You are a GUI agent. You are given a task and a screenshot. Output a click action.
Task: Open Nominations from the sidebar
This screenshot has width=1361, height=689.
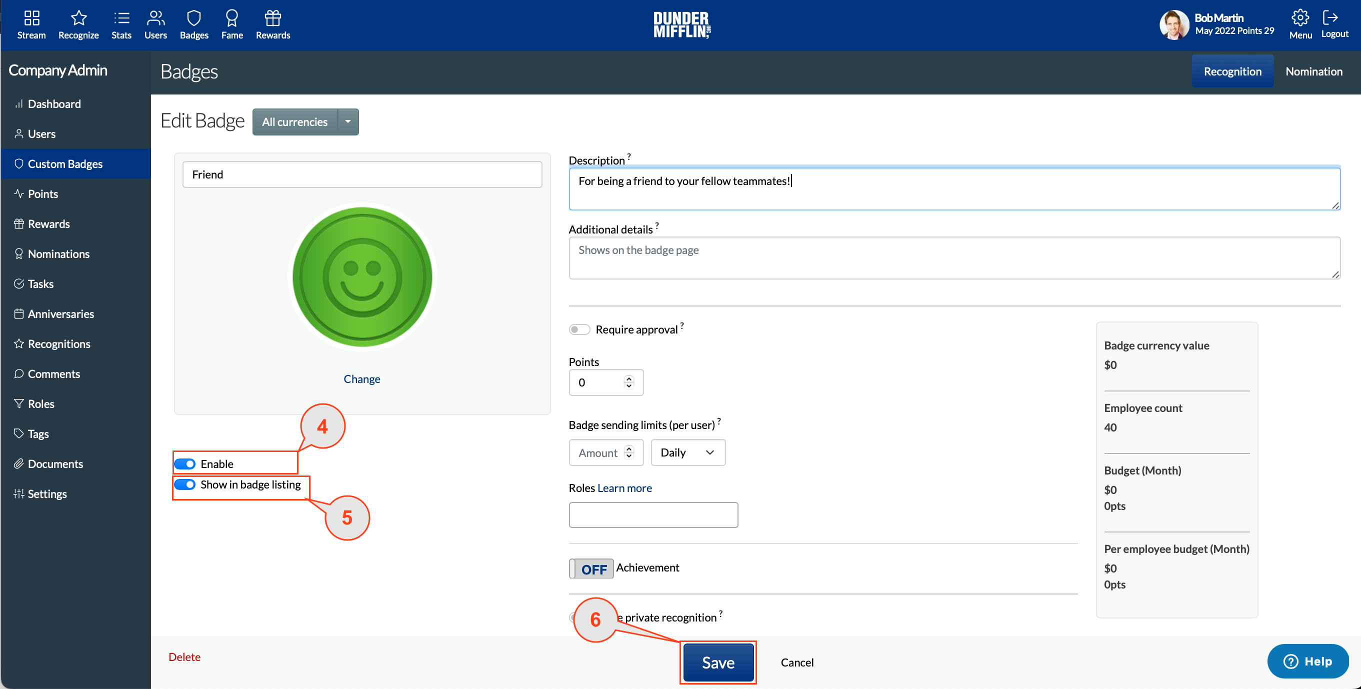58,253
